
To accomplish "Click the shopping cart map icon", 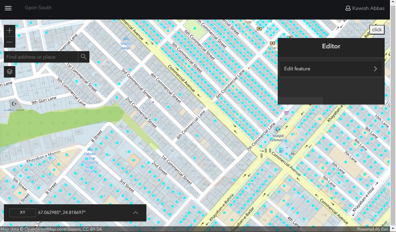I will (x=286, y=113).
